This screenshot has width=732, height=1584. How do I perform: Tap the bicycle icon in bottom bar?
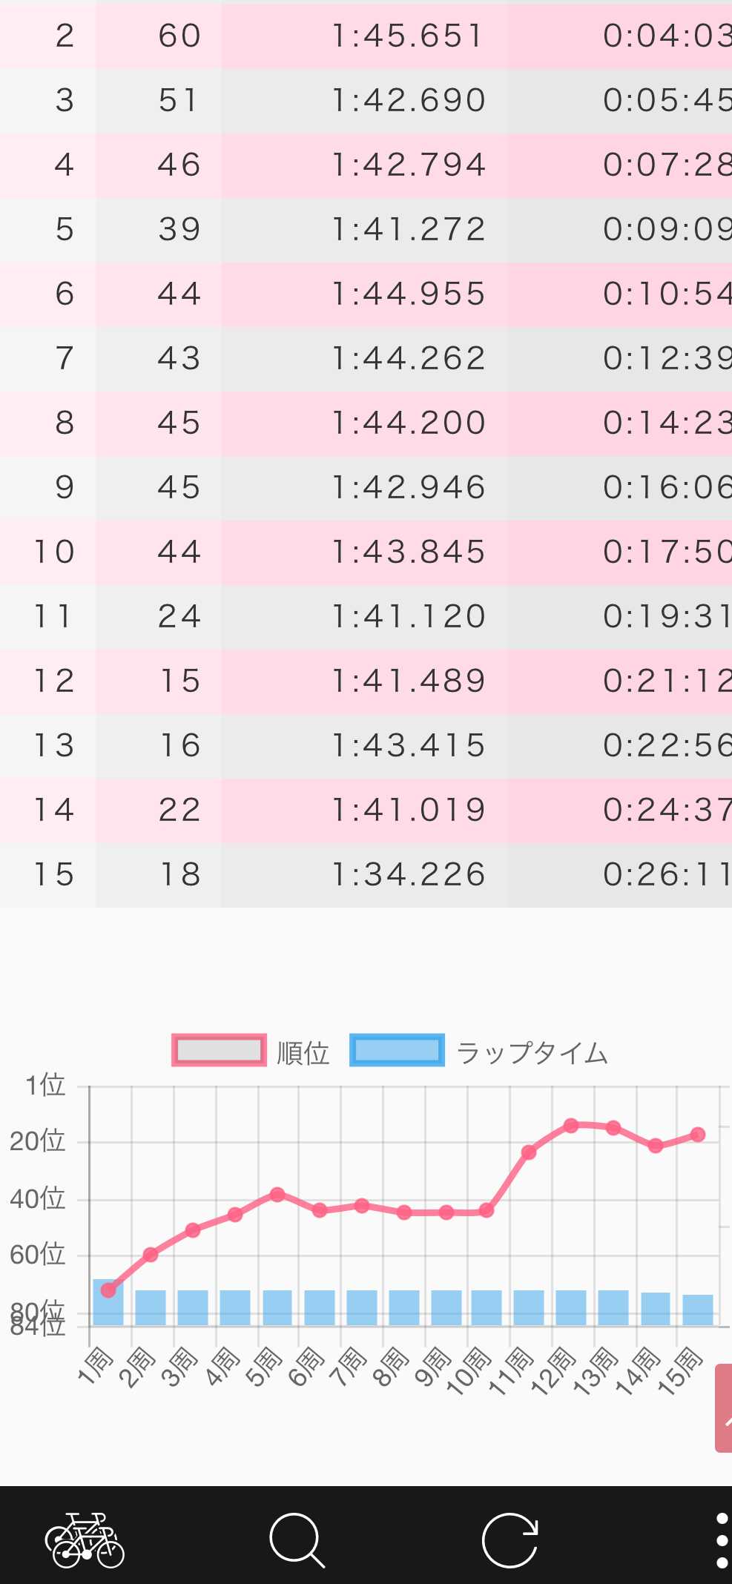coord(85,1540)
